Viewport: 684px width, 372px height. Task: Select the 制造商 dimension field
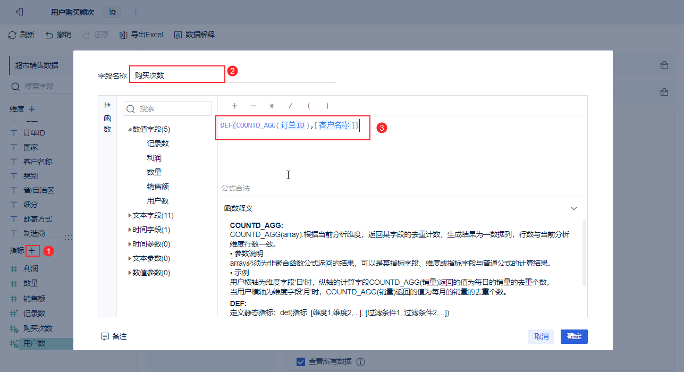pyautogui.click(x=34, y=233)
